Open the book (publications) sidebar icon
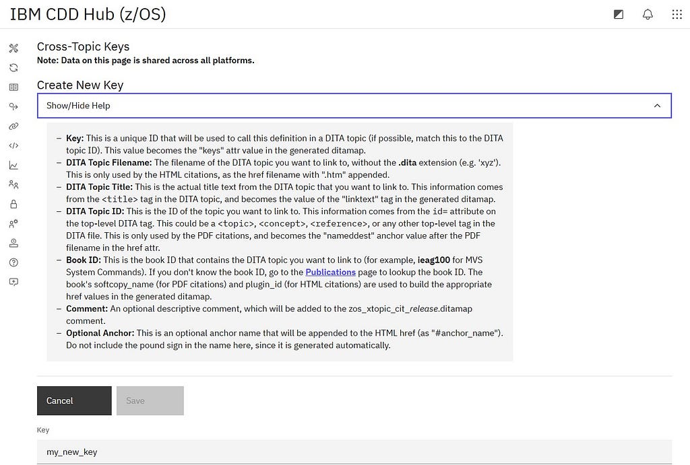This screenshot has width=690, height=465. click(13, 87)
